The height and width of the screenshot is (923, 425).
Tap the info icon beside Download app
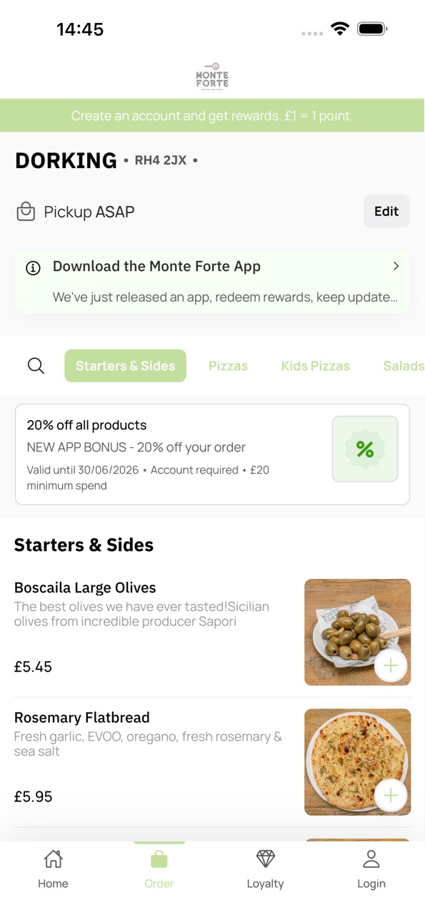[33, 268]
